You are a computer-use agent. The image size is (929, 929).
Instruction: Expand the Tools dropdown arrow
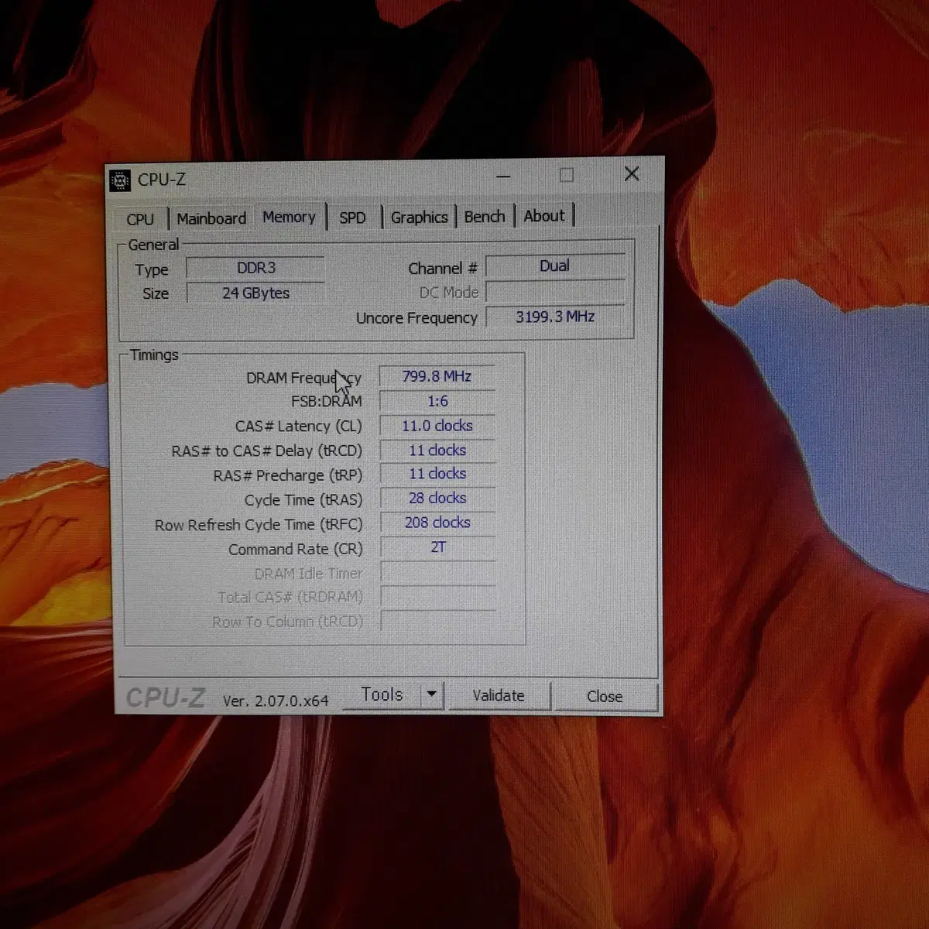point(432,694)
